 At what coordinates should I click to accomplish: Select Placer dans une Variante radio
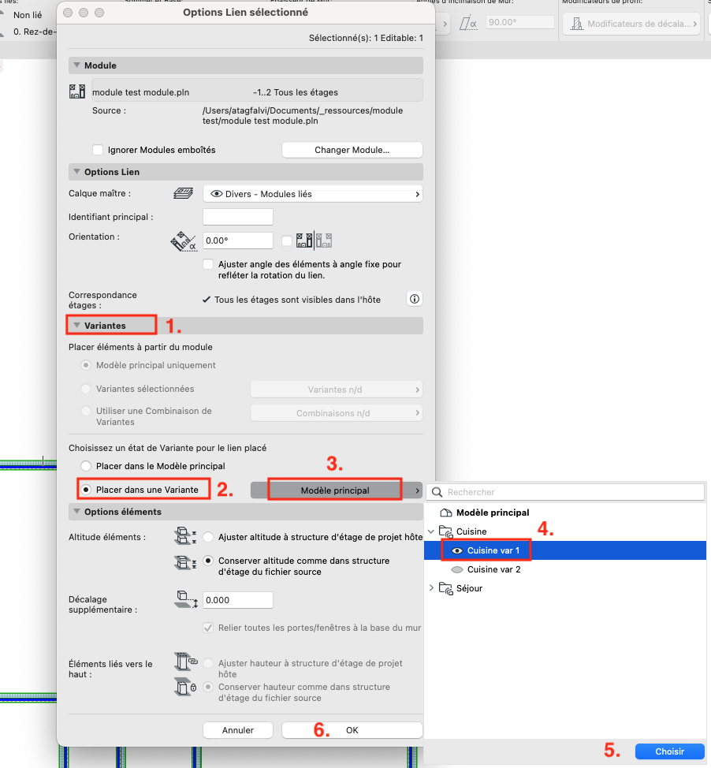86,490
